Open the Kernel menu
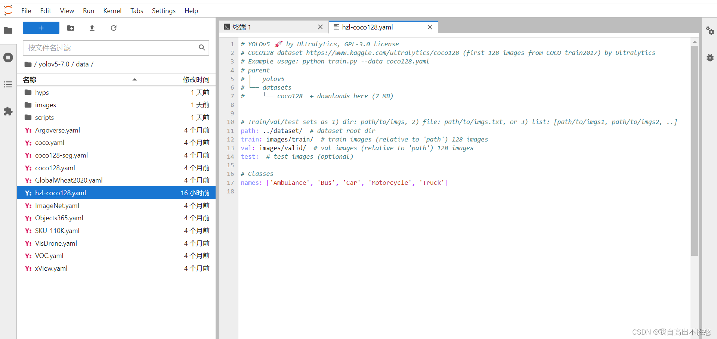Viewport: 717px width, 339px height. pos(112,11)
